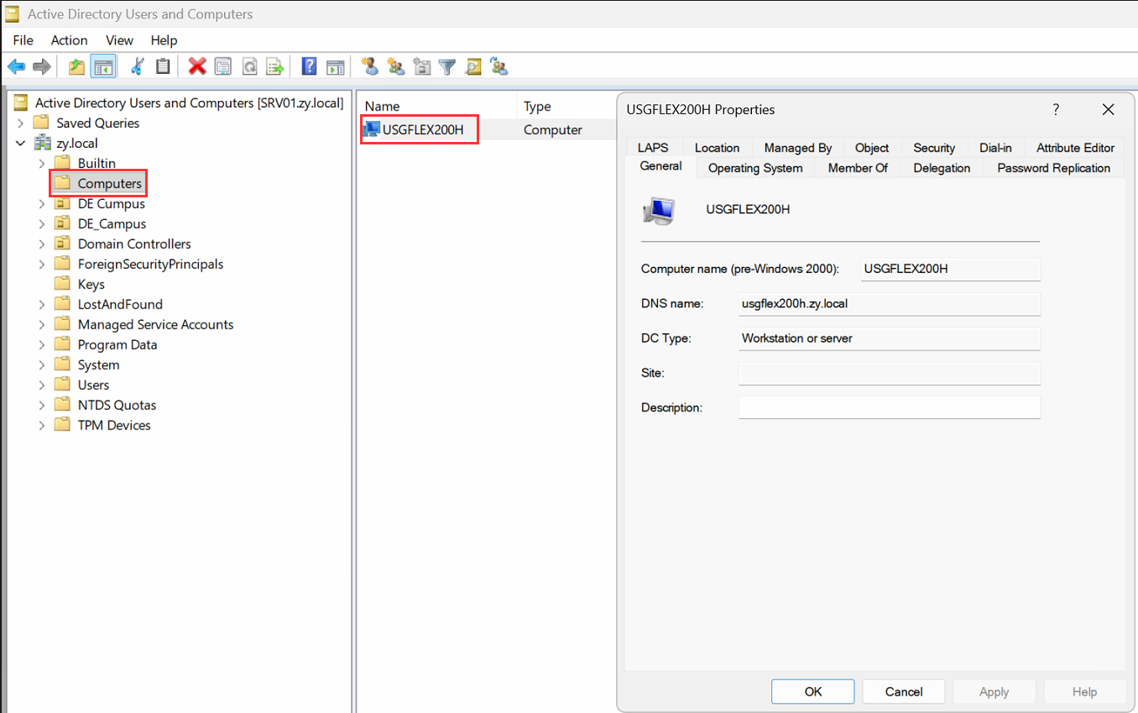Switch to the Member Of tab
1138x713 pixels.
pyautogui.click(x=858, y=168)
